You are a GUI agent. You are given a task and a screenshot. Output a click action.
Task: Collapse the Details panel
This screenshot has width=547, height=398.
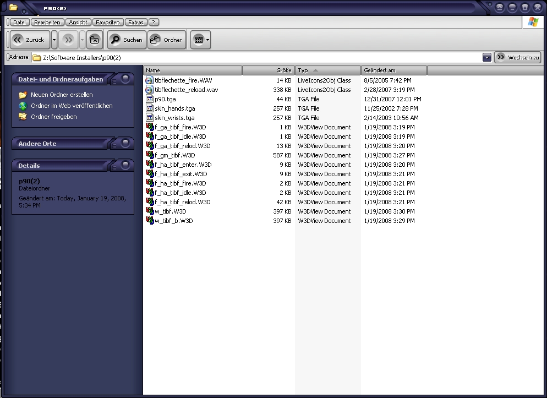125,165
